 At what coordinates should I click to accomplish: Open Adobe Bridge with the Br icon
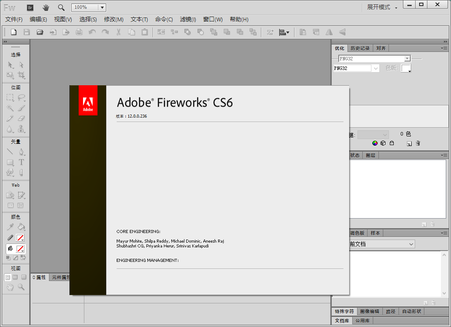tap(30, 7)
